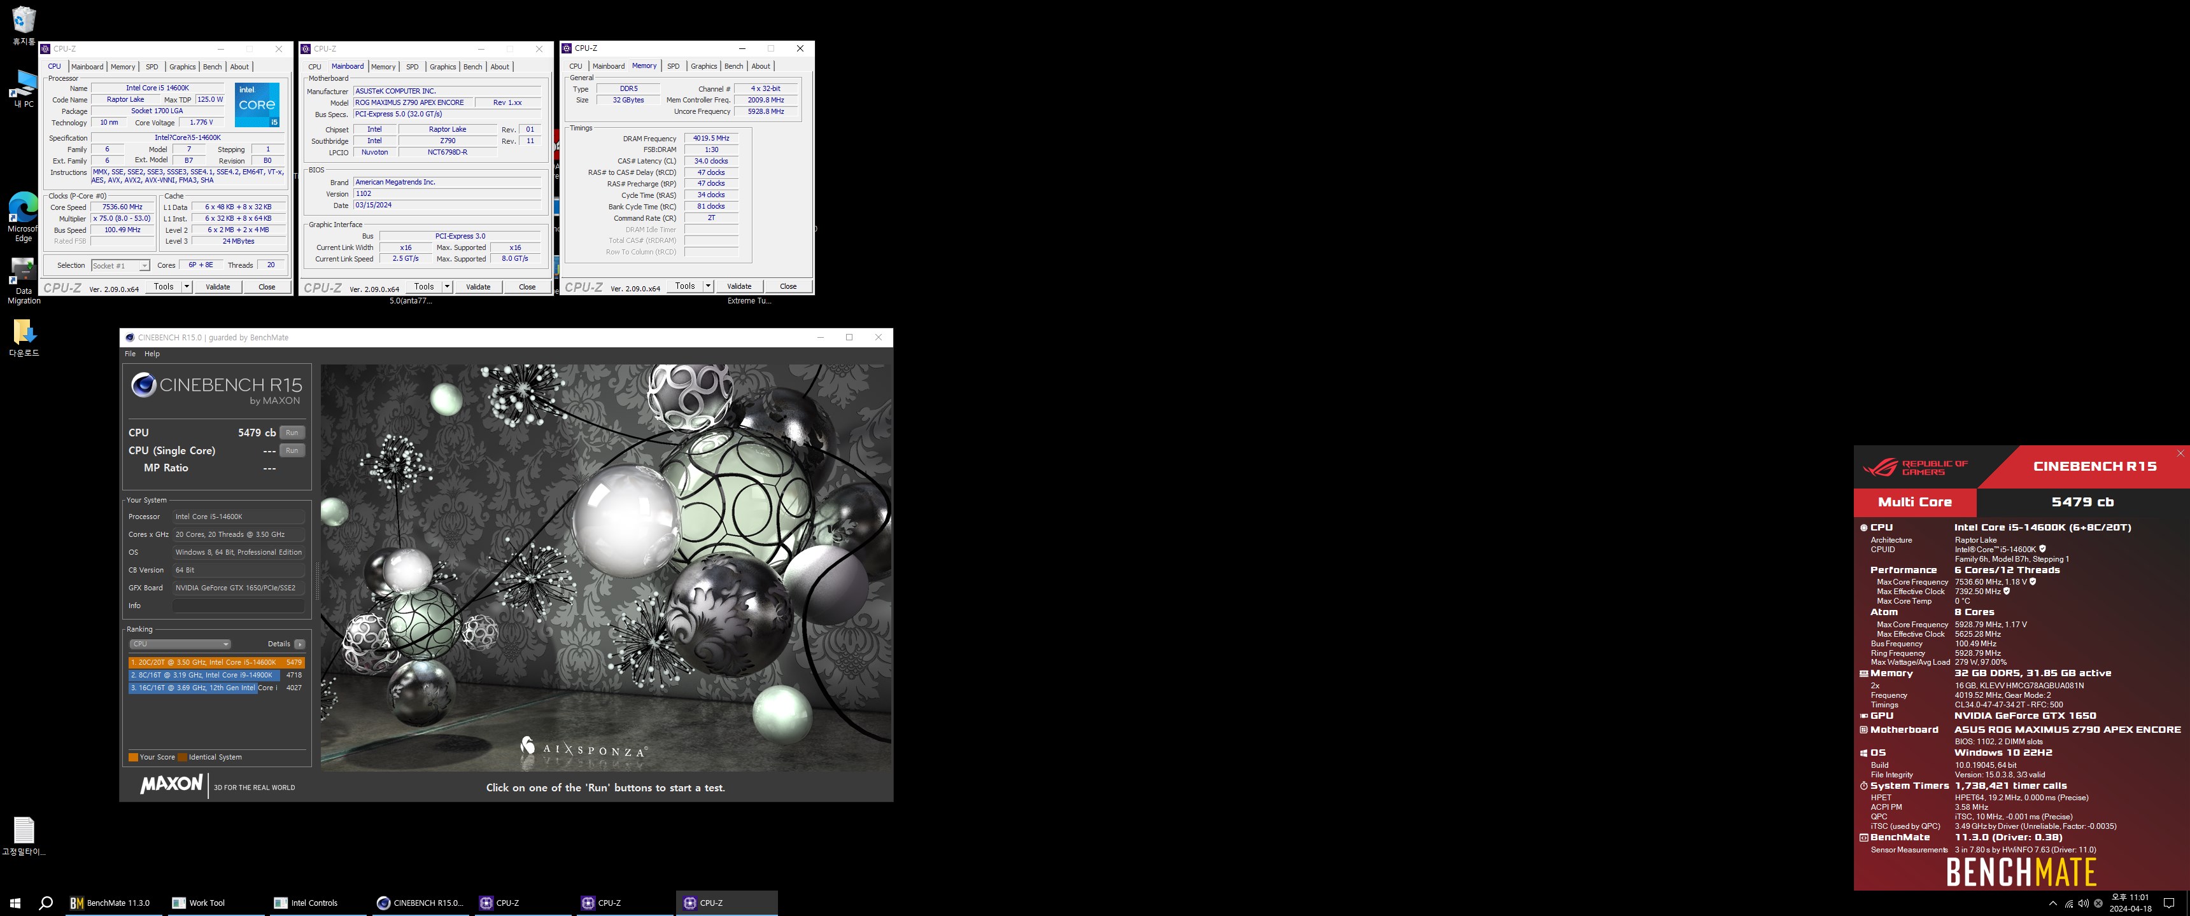Click the Your Score orange swatch

tap(132, 757)
